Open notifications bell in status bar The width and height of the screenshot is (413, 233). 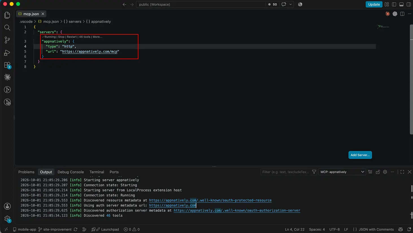point(409,229)
